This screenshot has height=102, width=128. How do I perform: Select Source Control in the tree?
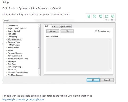point(14,31)
